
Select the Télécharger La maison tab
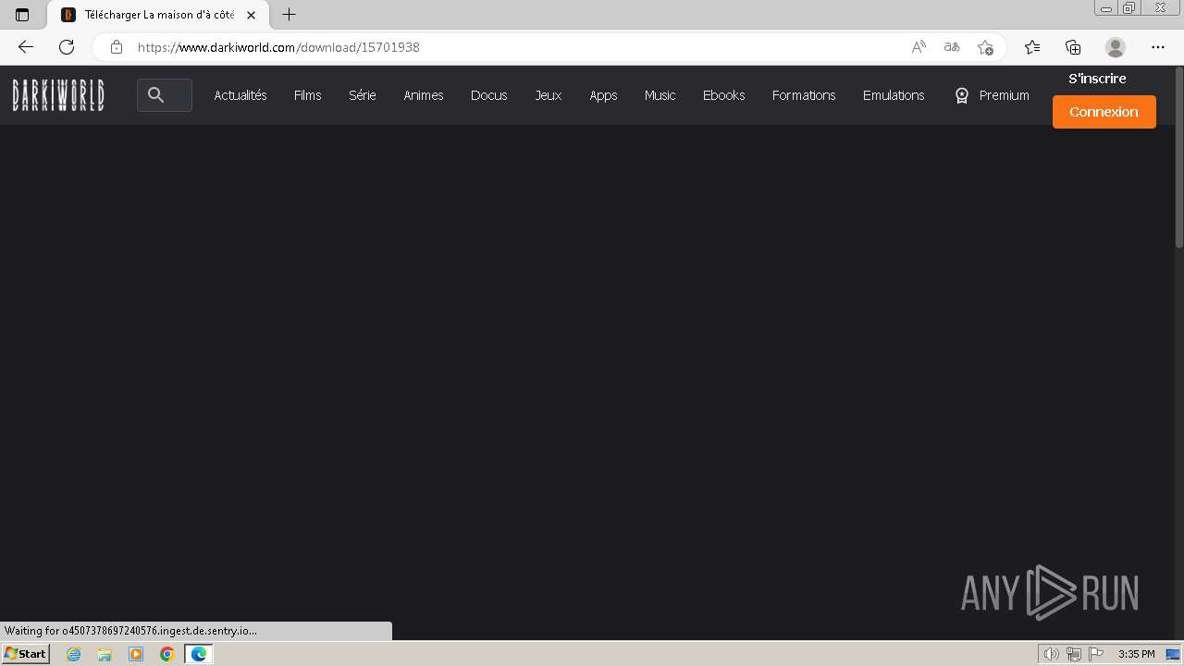[x=157, y=15]
